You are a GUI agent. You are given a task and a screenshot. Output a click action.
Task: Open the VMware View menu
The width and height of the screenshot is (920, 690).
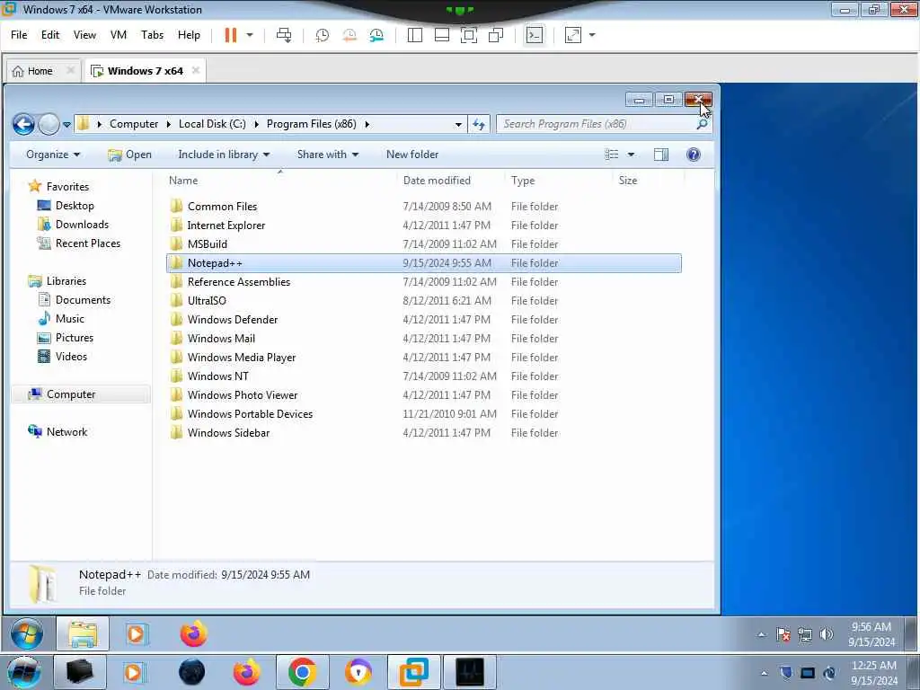[x=84, y=35]
